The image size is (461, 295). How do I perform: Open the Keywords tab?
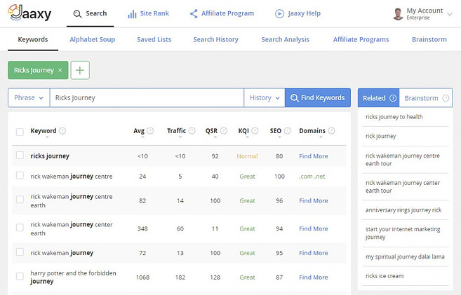[x=33, y=39]
